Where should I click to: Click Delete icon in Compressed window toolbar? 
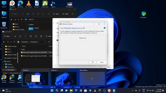(x=41, y=36)
